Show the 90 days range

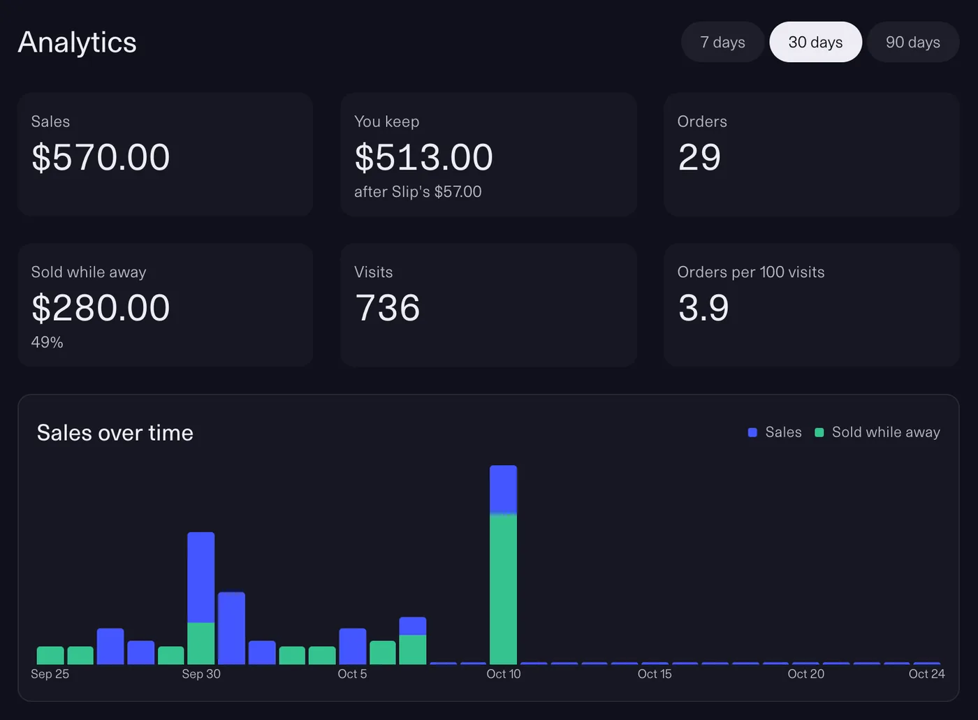(913, 42)
